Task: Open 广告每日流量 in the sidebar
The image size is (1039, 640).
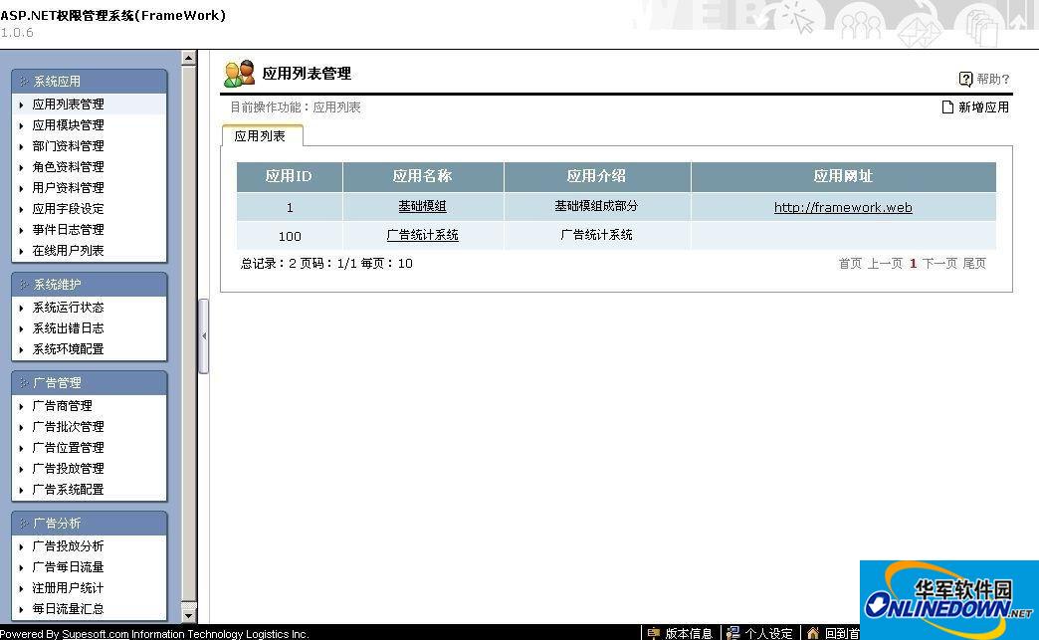Action: pos(69,567)
